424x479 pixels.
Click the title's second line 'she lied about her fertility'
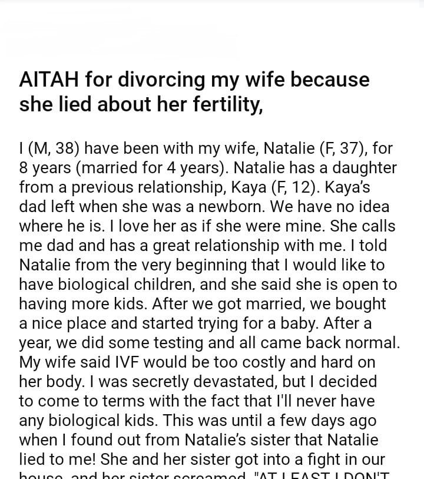pyautogui.click(x=140, y=104)
